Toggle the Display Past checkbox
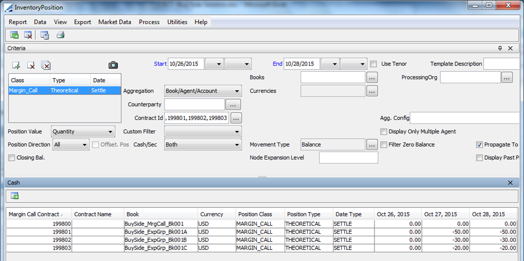The height and width of the screenshot is (261, 524). [x=479, y=158]
